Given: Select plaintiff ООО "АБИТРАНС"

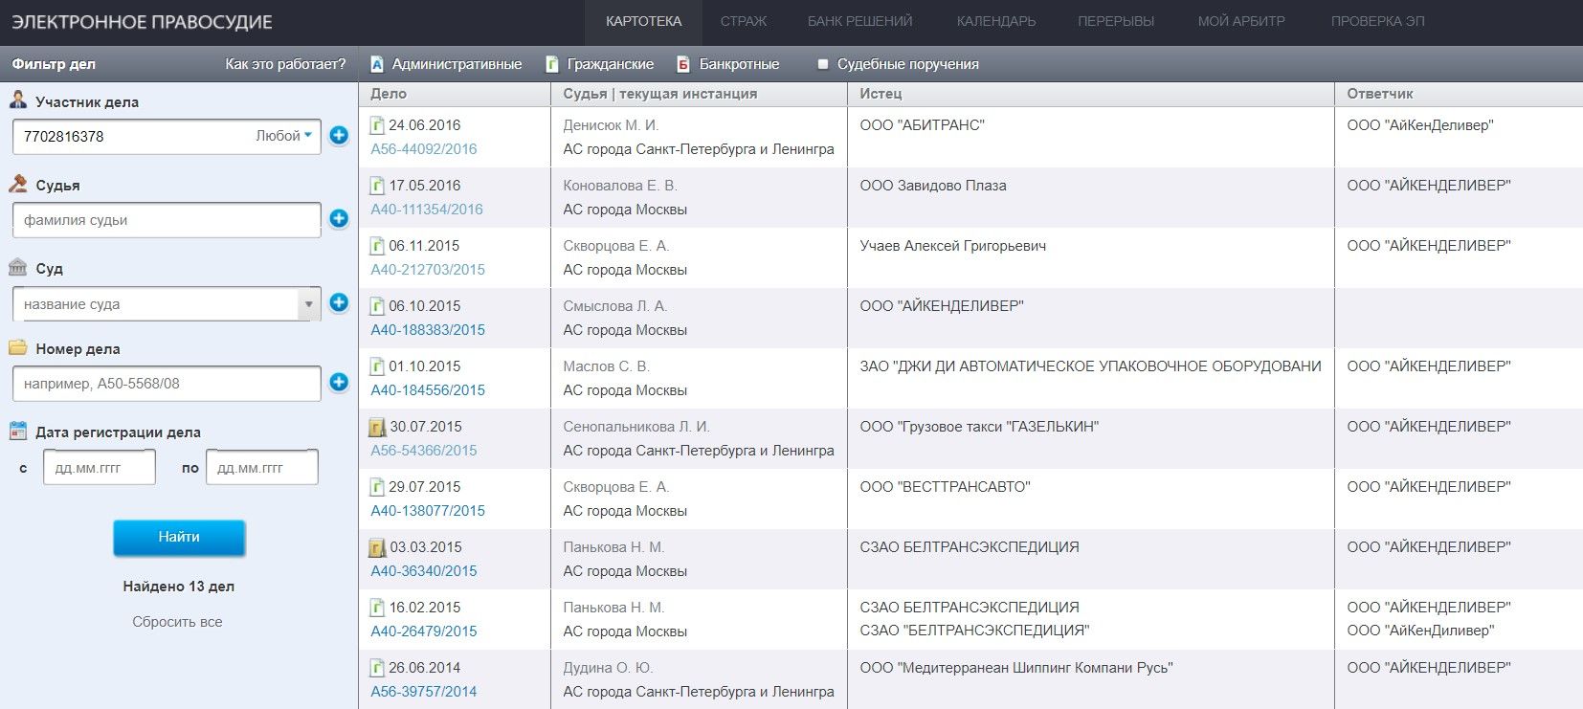Looking at the screenshot, I should (922, 125).
